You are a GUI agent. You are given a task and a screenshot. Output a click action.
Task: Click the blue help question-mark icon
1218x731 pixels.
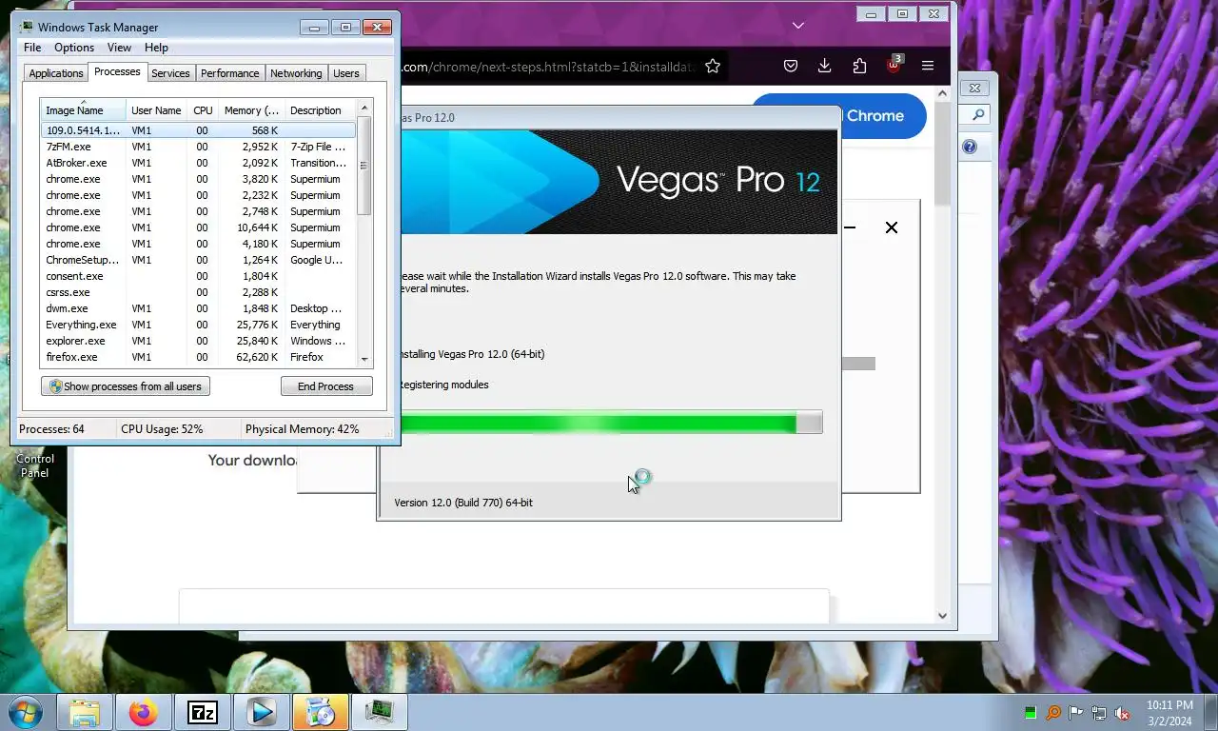[970, 147]
